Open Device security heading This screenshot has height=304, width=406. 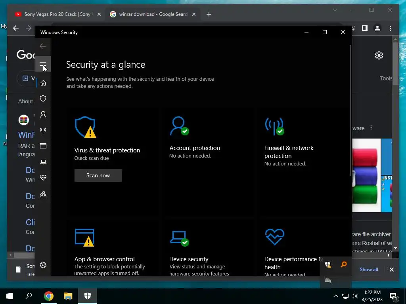pyautogui.click(x=189, y=259)
